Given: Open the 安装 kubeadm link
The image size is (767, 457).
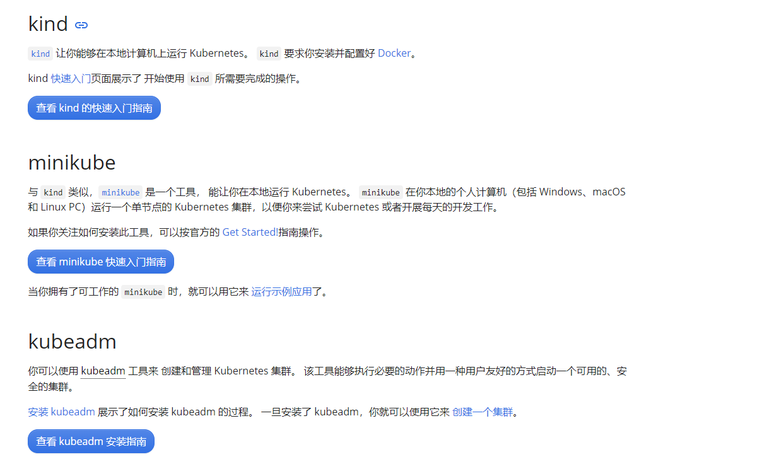Looking at the screenshot, I should point(61,412).
